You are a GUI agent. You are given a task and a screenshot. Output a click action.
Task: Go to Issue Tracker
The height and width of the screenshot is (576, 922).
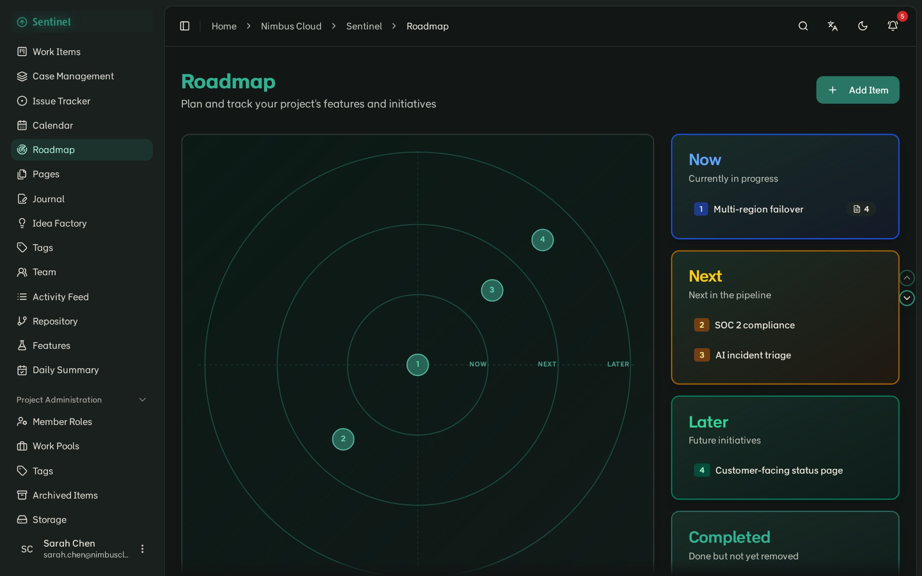point(82,101)
